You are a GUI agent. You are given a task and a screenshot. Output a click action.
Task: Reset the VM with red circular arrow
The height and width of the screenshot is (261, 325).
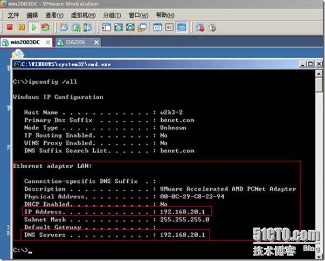pos(45,27)
